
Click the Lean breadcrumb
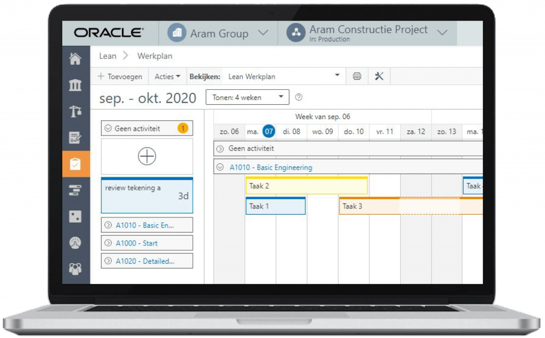pos(108,56)
